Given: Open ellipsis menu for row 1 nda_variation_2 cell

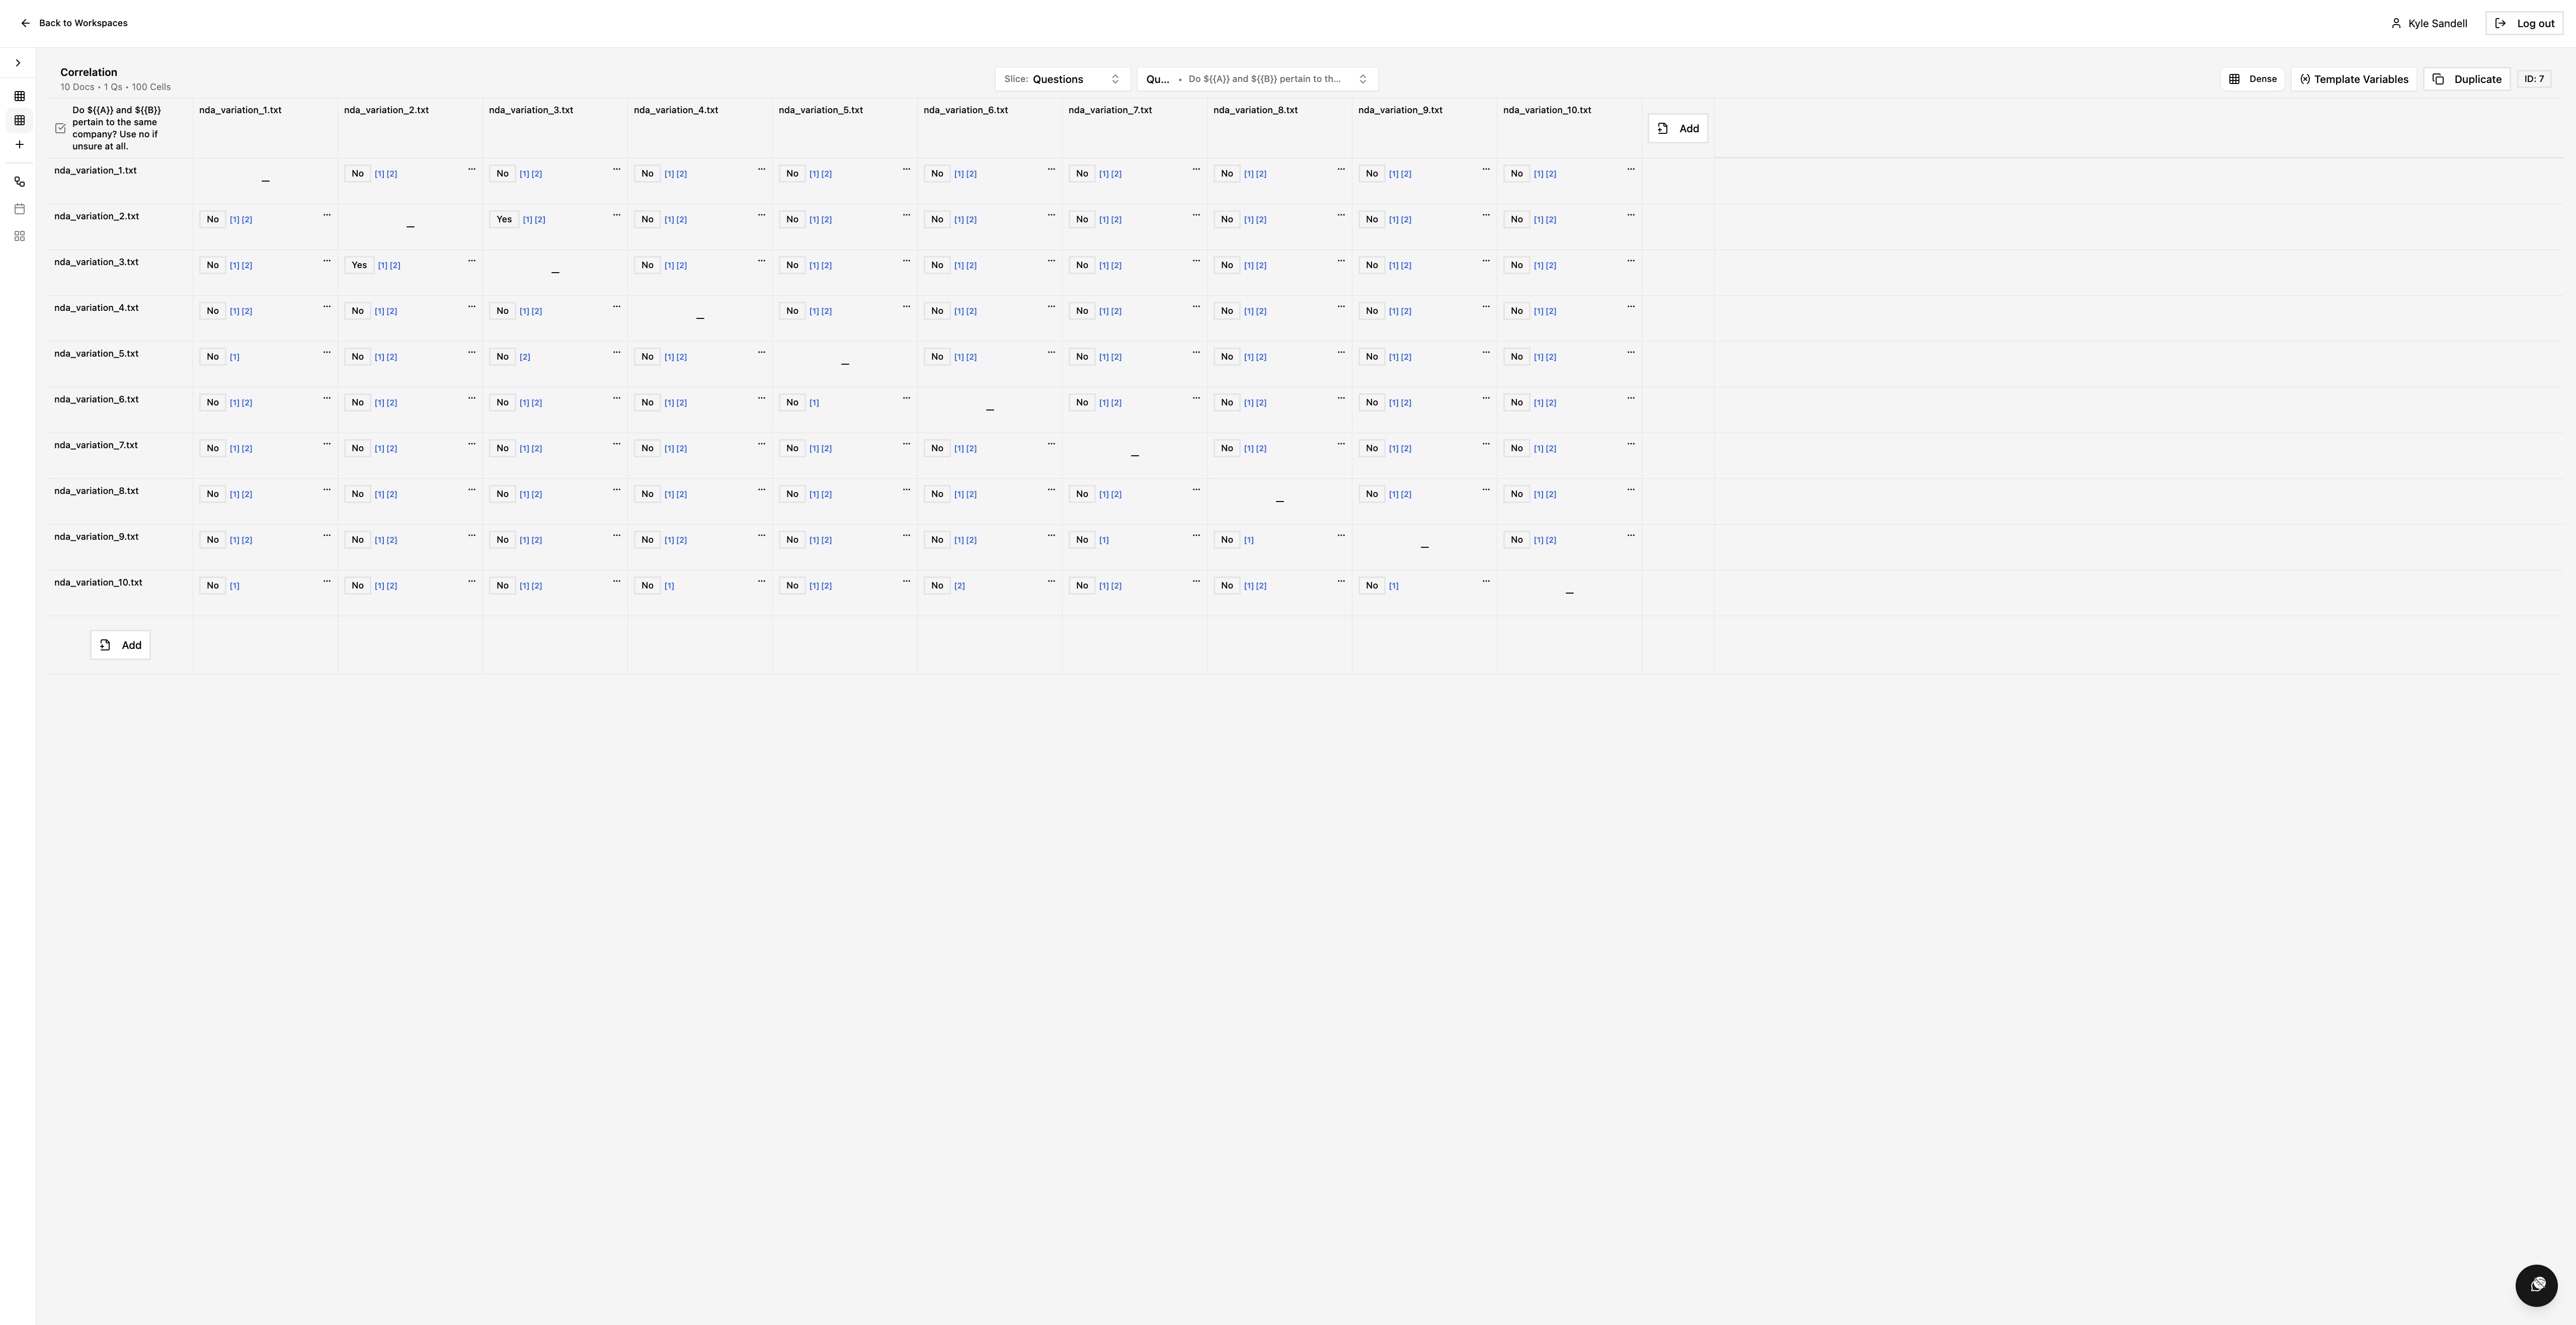Looking at the screenshot, I should point(472,169).
